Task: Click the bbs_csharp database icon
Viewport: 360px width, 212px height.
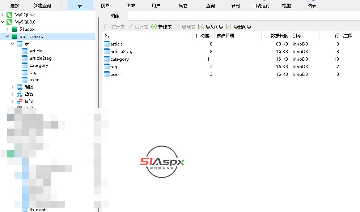Action: [x=14, y=36]
